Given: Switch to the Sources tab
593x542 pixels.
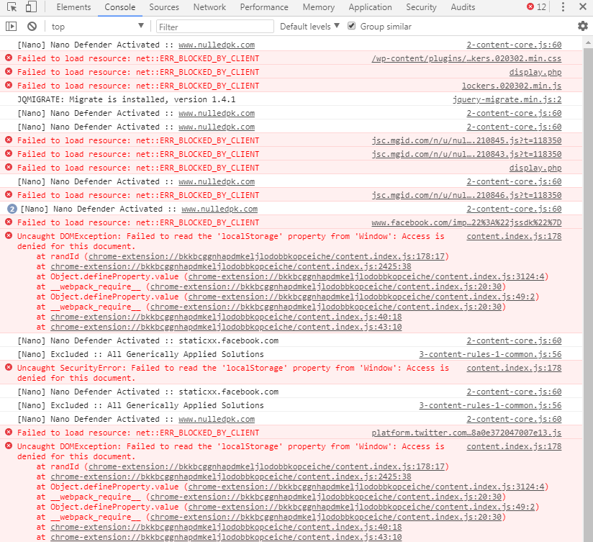Looking at the screenshot, I should 164,7.
